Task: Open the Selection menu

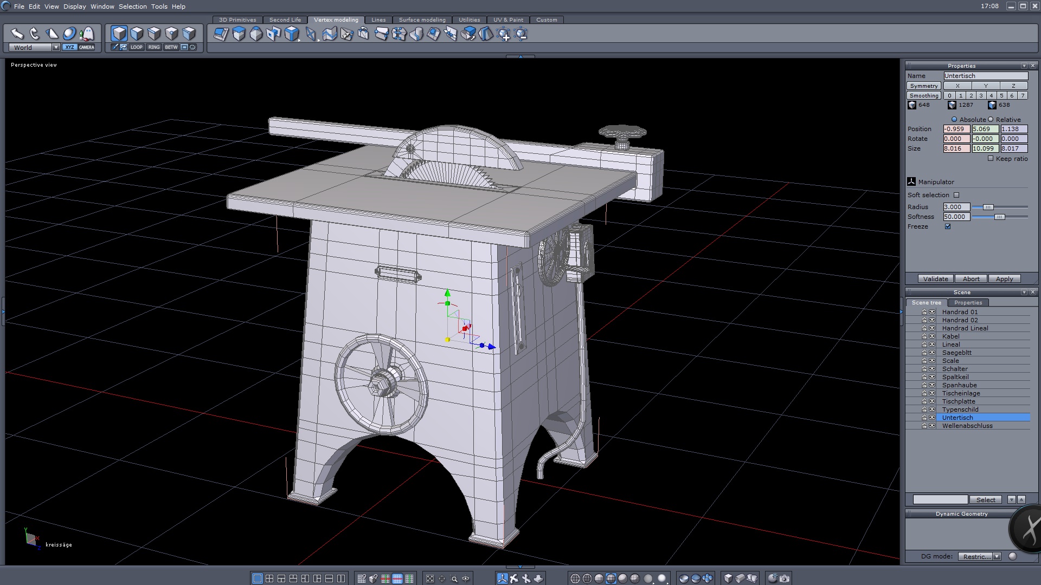Action: click(x=132, y=6)
